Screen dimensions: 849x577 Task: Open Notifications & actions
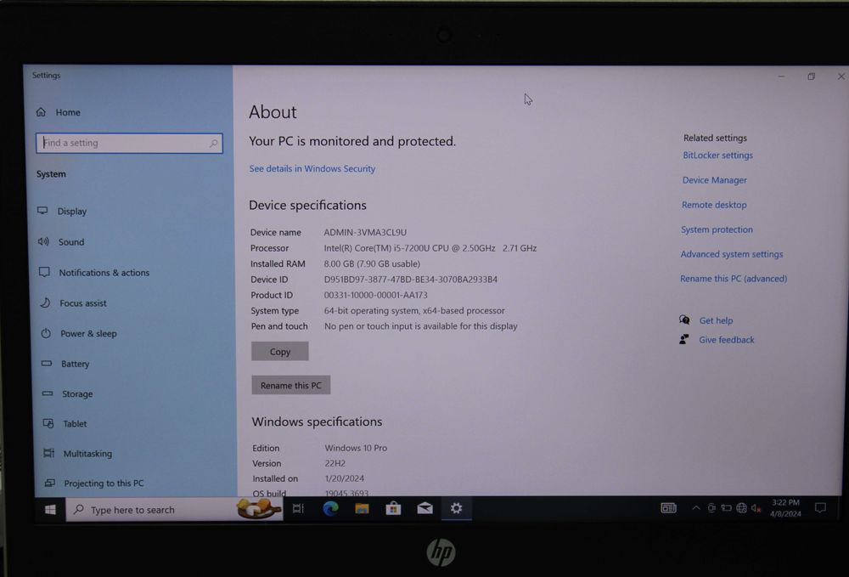(93, 273)
